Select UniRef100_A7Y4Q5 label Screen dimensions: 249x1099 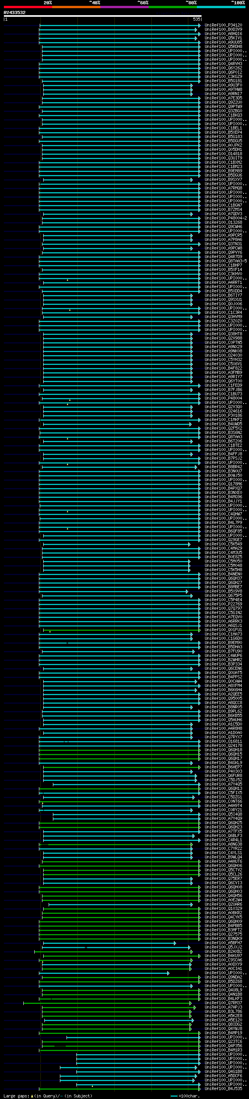coord(223,784)
